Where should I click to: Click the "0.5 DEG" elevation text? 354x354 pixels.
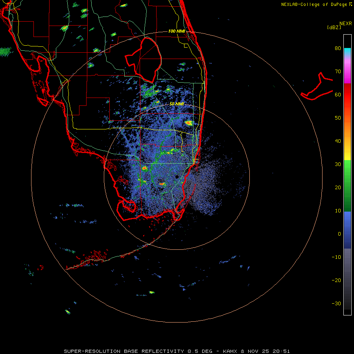point(200,351)
